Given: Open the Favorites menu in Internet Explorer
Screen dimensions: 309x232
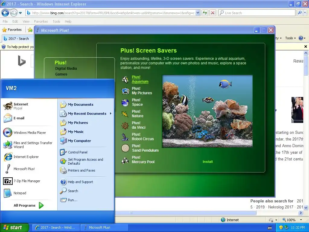Looking at the screenshot, I should pos(41,21).
